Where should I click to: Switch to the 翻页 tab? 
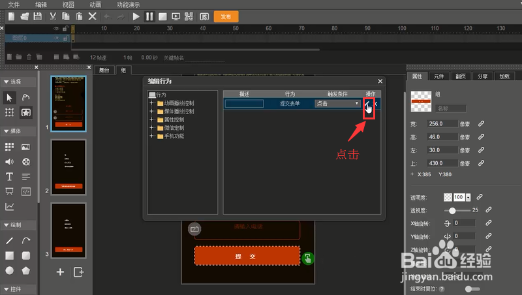461,76
